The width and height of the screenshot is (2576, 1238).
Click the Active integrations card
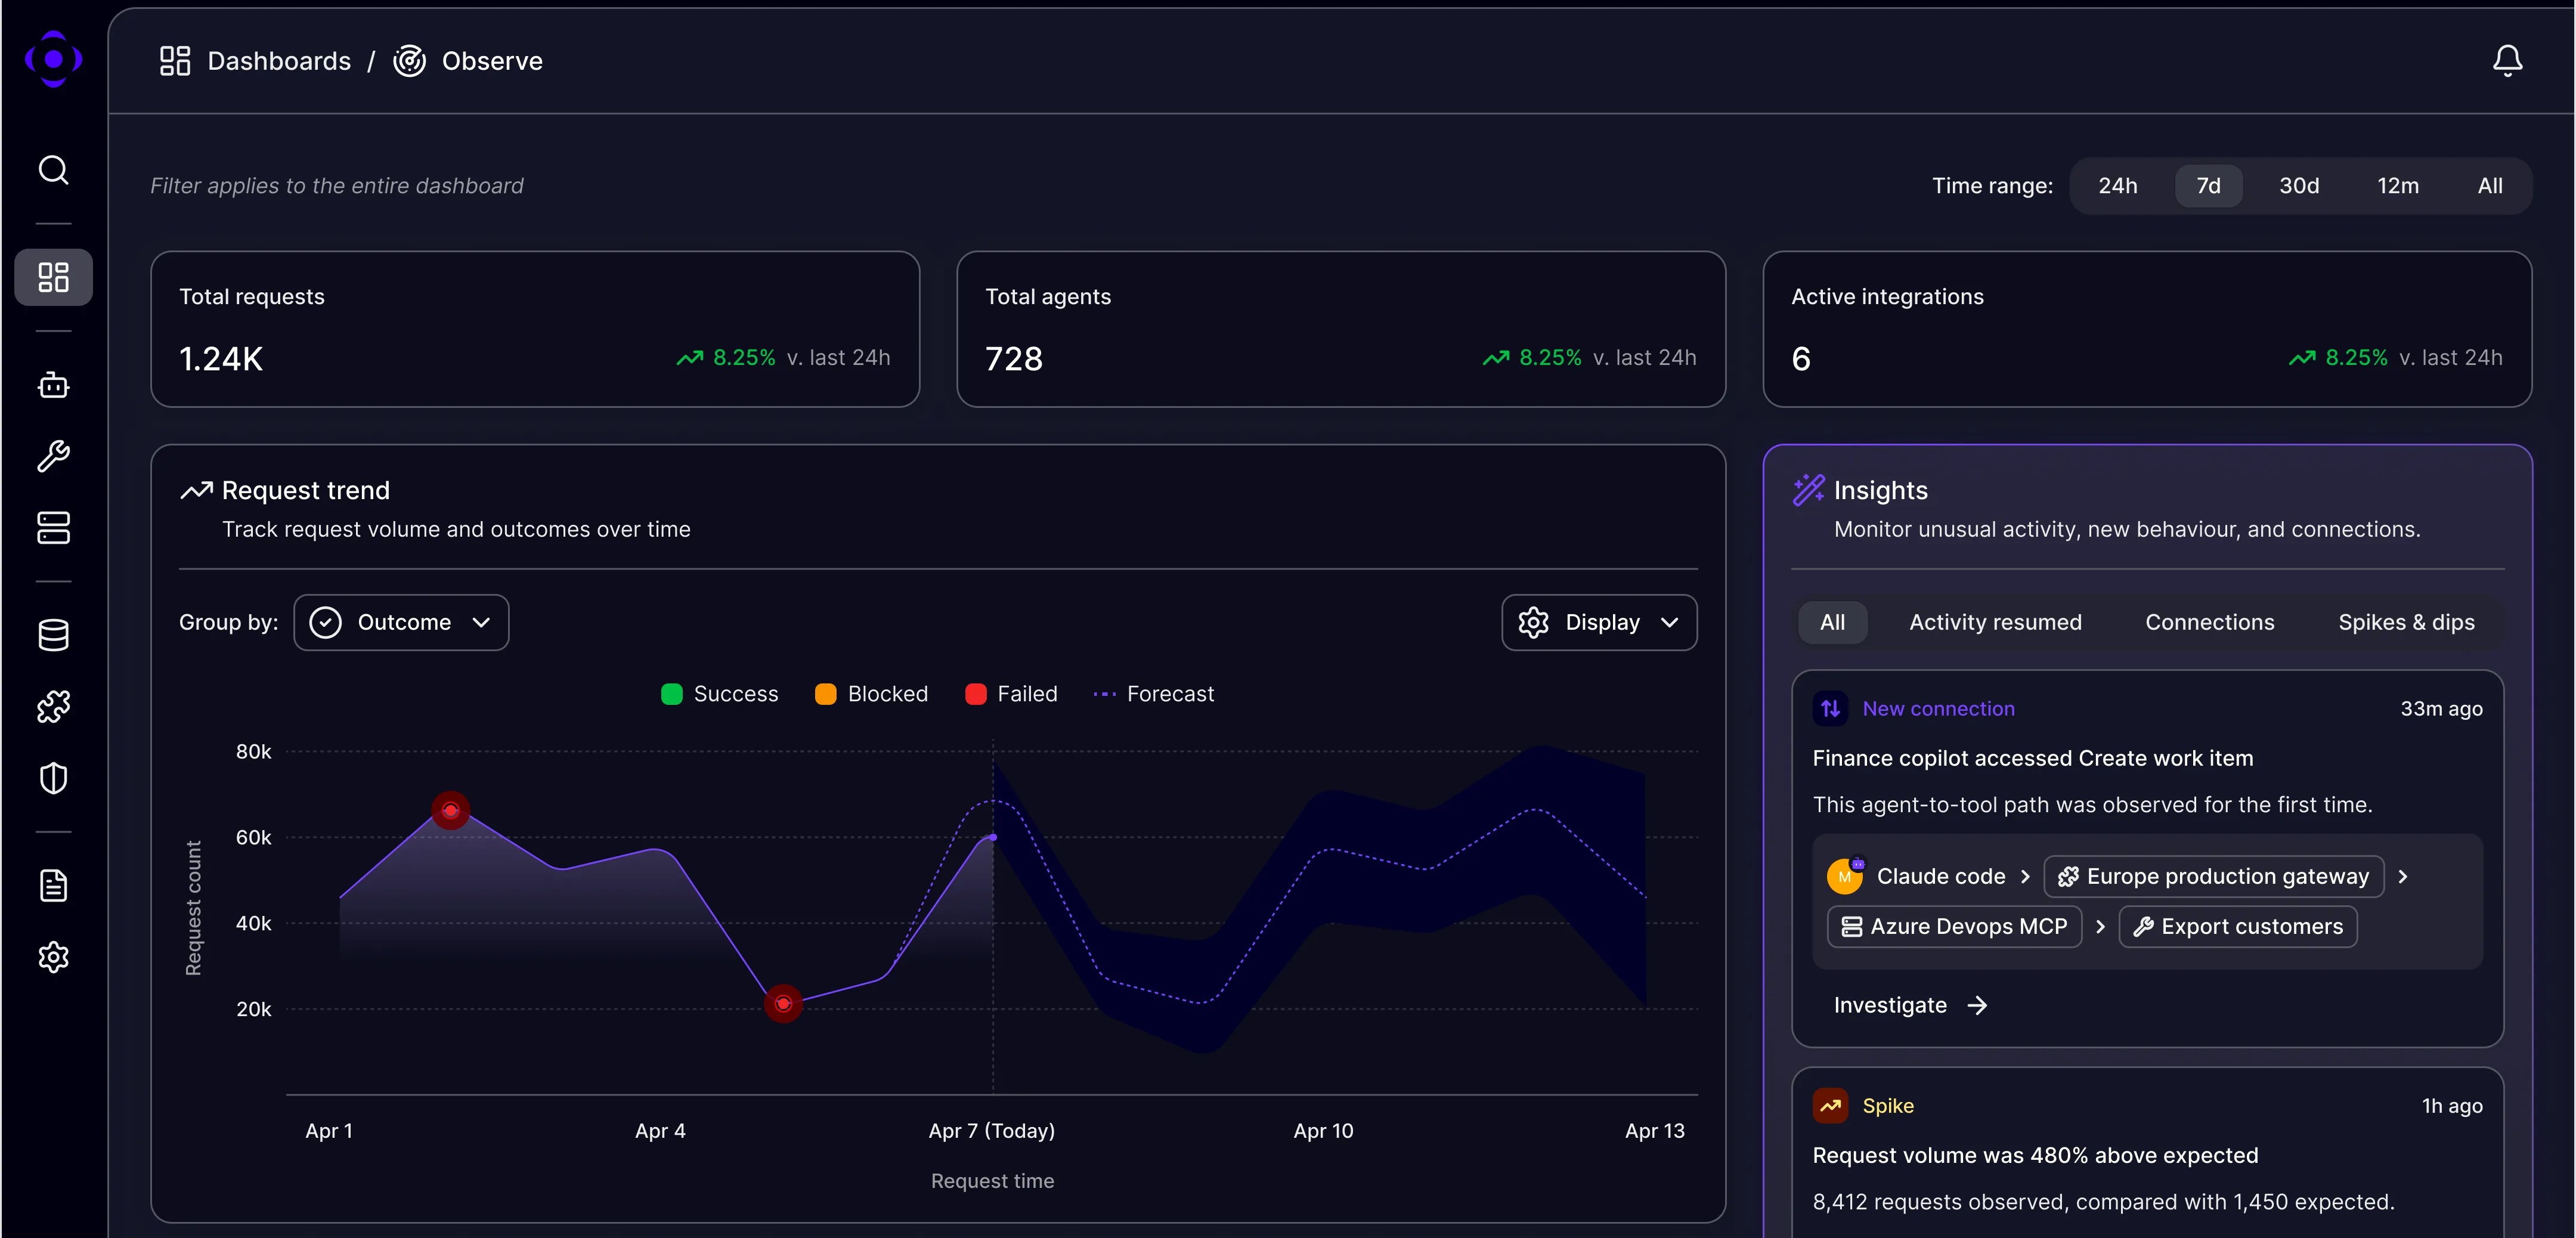[2147, 329]
